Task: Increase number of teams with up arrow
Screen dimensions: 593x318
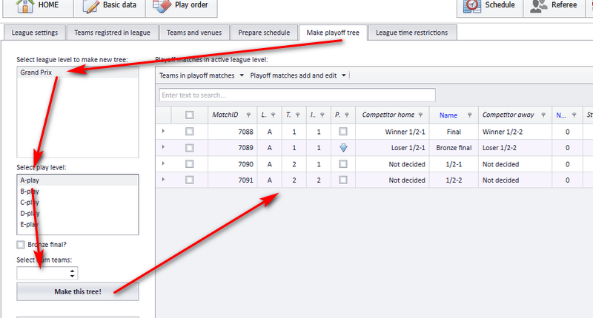Action: [x=72, y=271]
